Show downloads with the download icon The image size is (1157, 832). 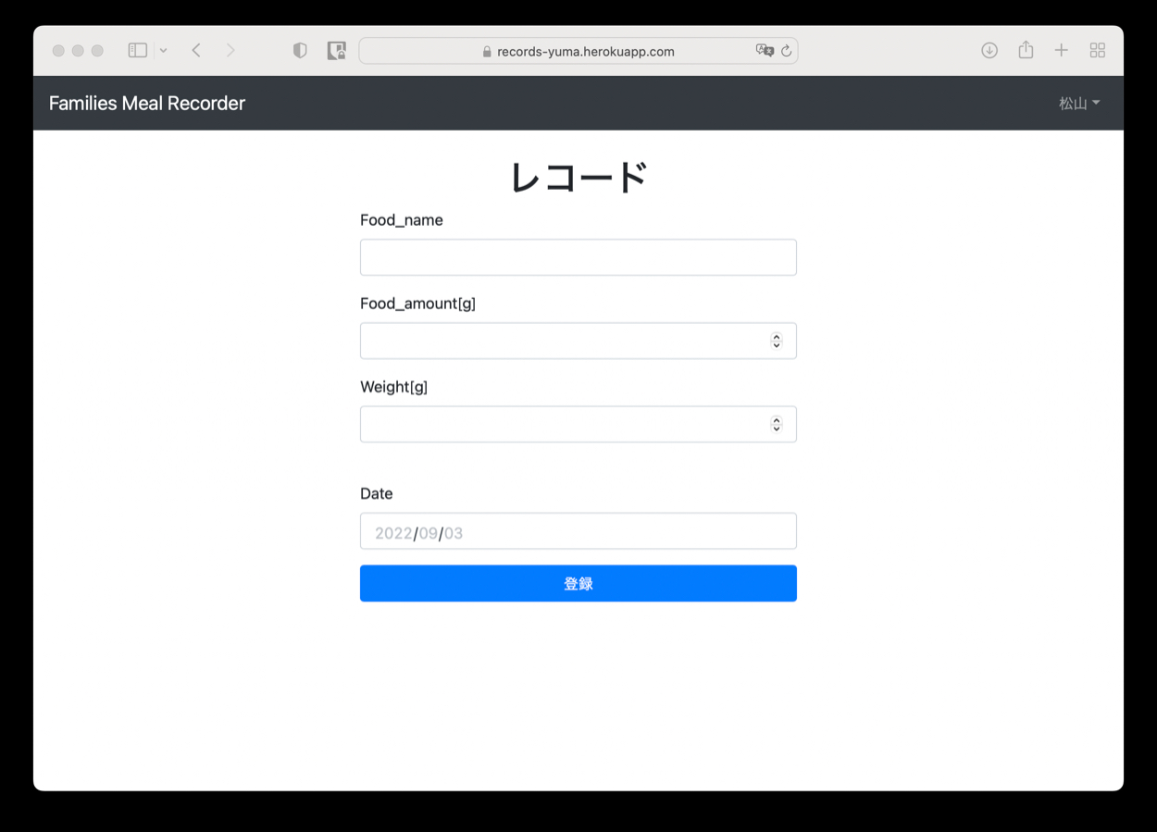click(989, 51)
